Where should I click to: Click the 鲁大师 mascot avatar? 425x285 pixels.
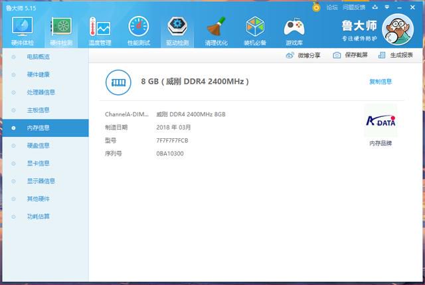(398, 29)
